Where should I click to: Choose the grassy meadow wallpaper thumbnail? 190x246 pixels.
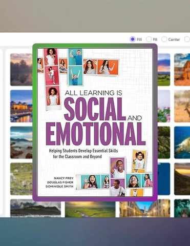22,179
